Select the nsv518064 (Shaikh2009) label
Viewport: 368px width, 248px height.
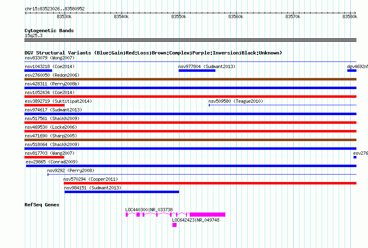(x=52, y=144)
